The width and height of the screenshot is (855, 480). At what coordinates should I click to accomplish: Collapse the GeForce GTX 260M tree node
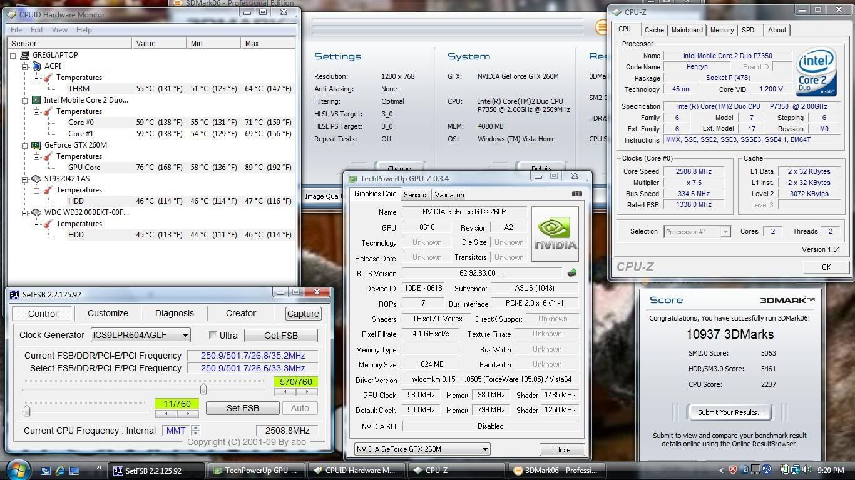(25, 145)
